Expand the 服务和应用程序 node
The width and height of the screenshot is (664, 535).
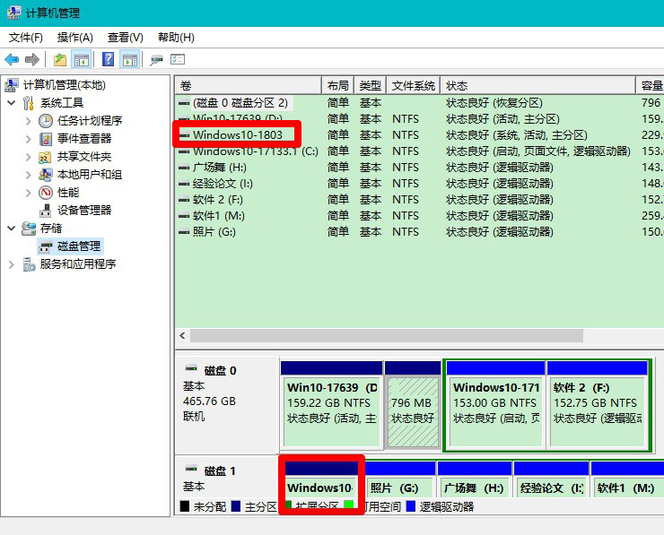11,264
